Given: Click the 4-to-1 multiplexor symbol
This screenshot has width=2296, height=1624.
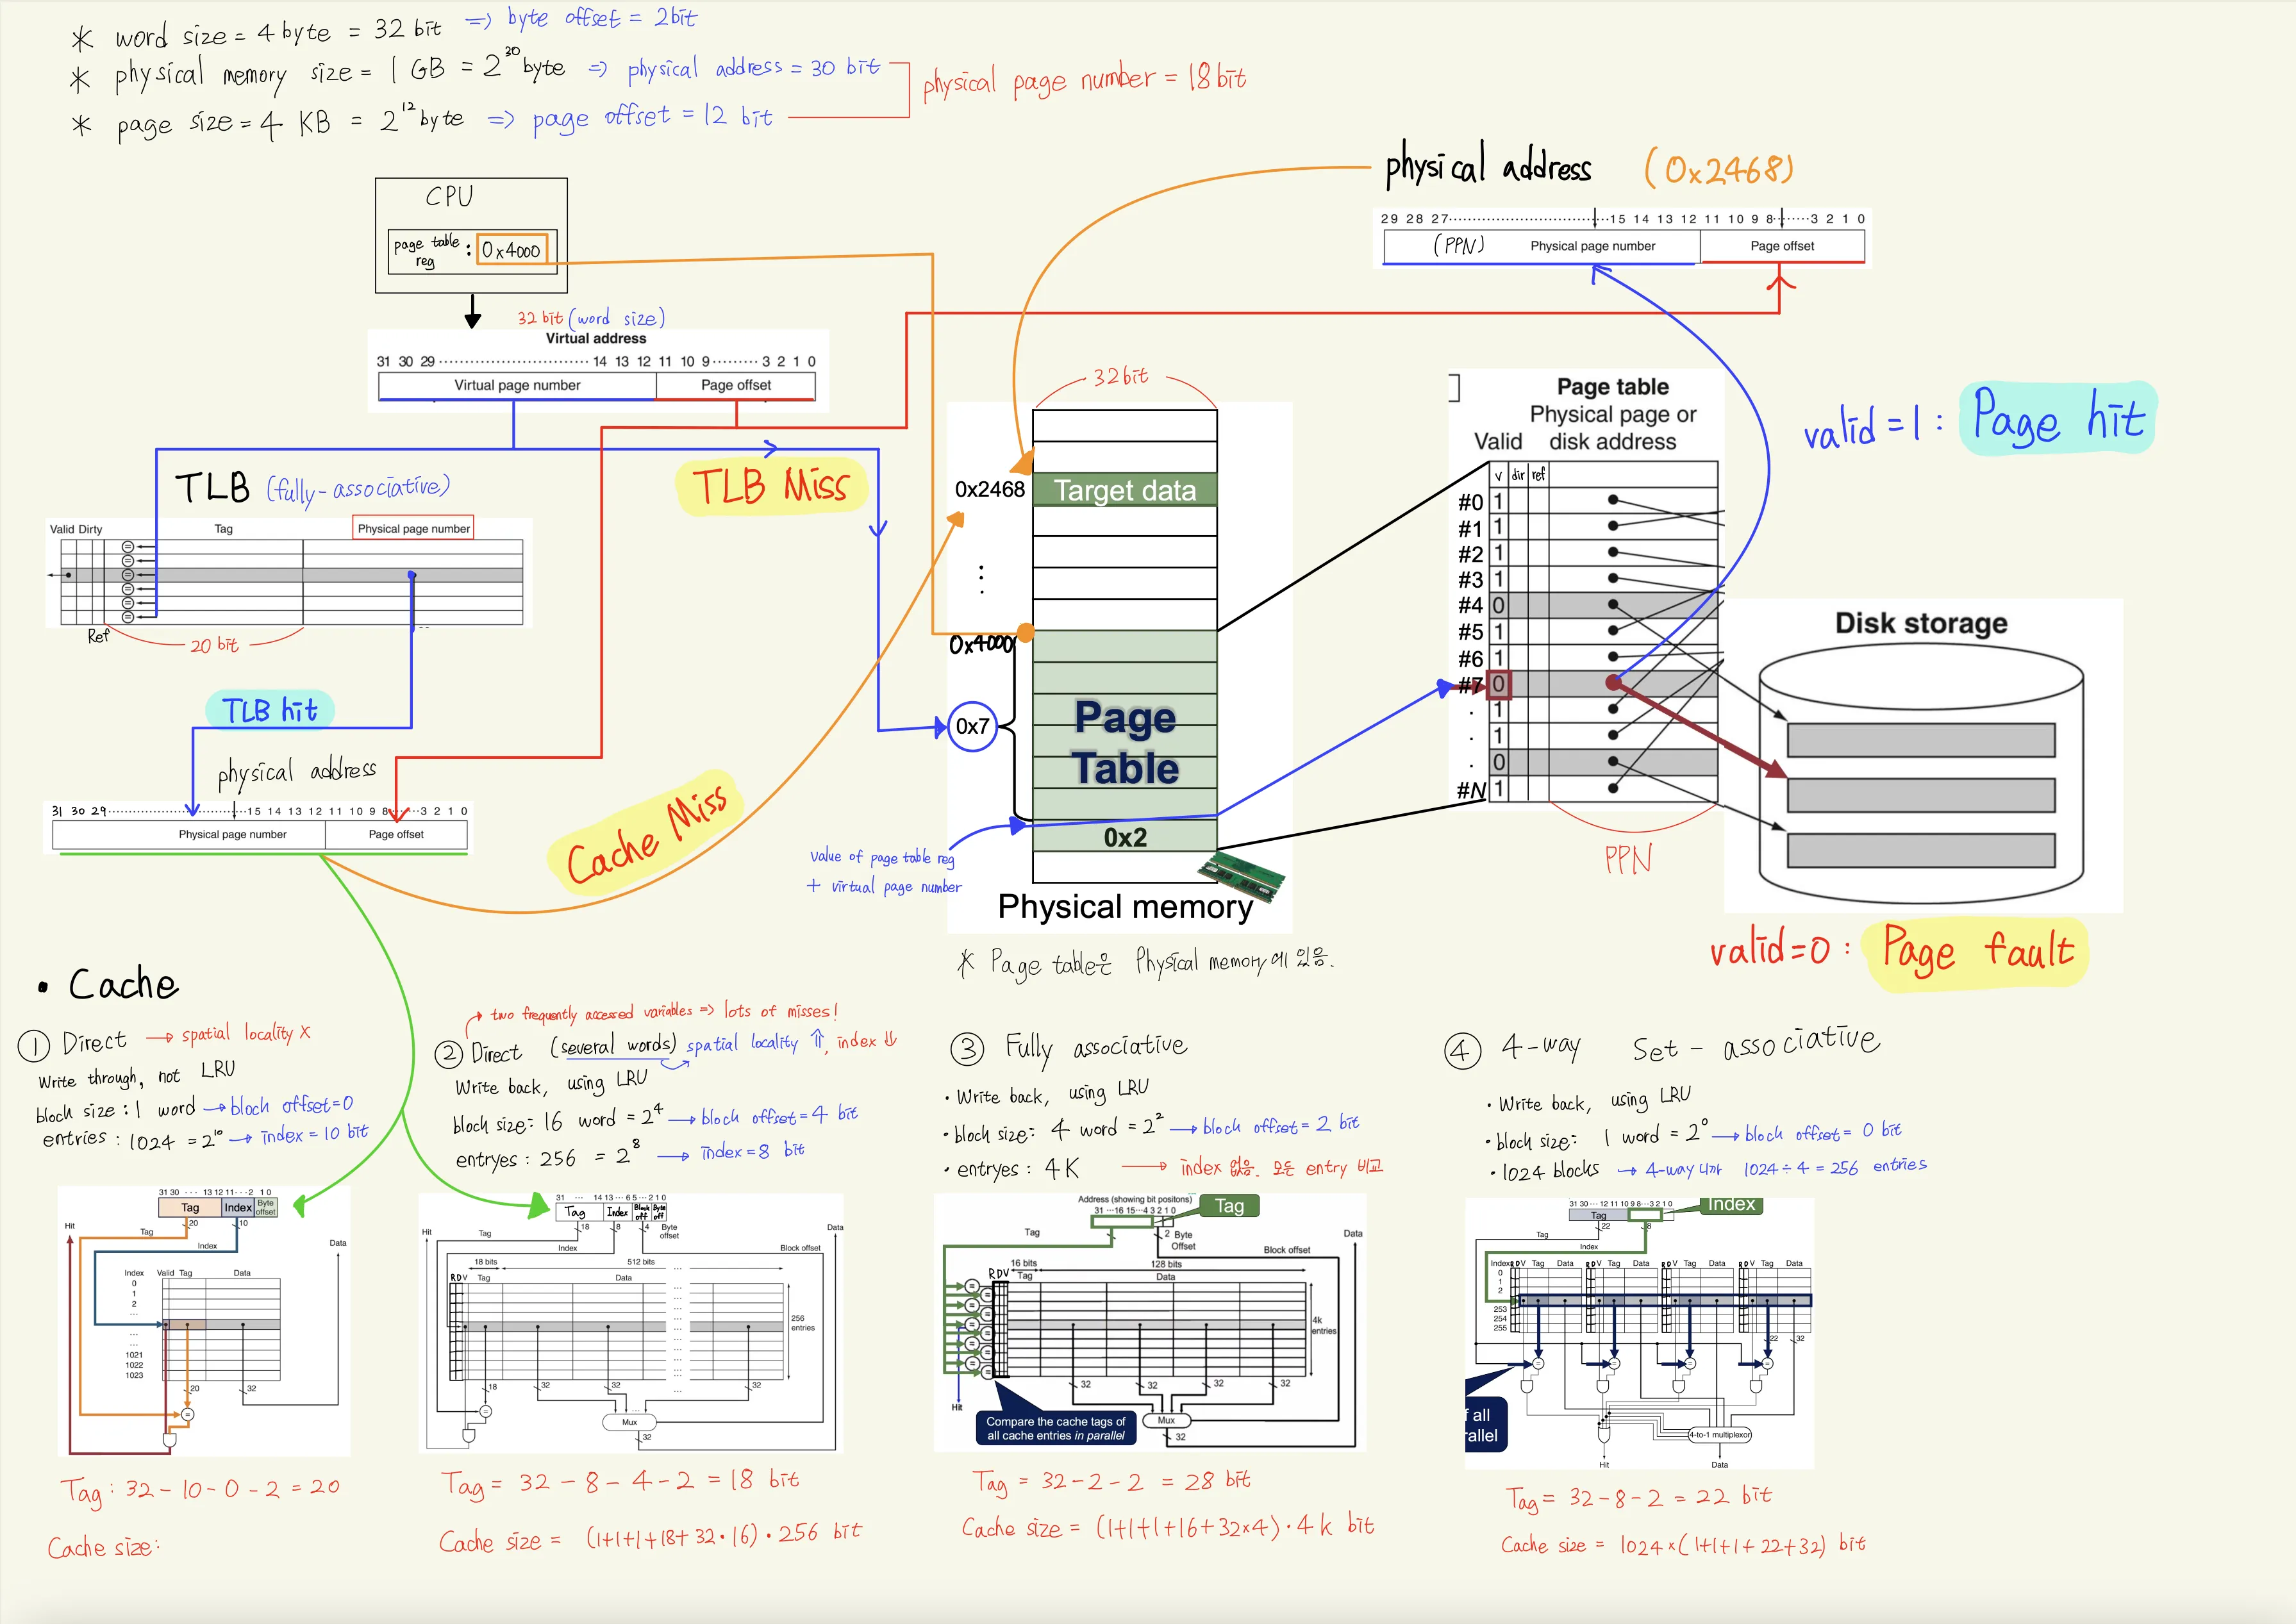Looking at the screenshot, I should (1719, 1434).
